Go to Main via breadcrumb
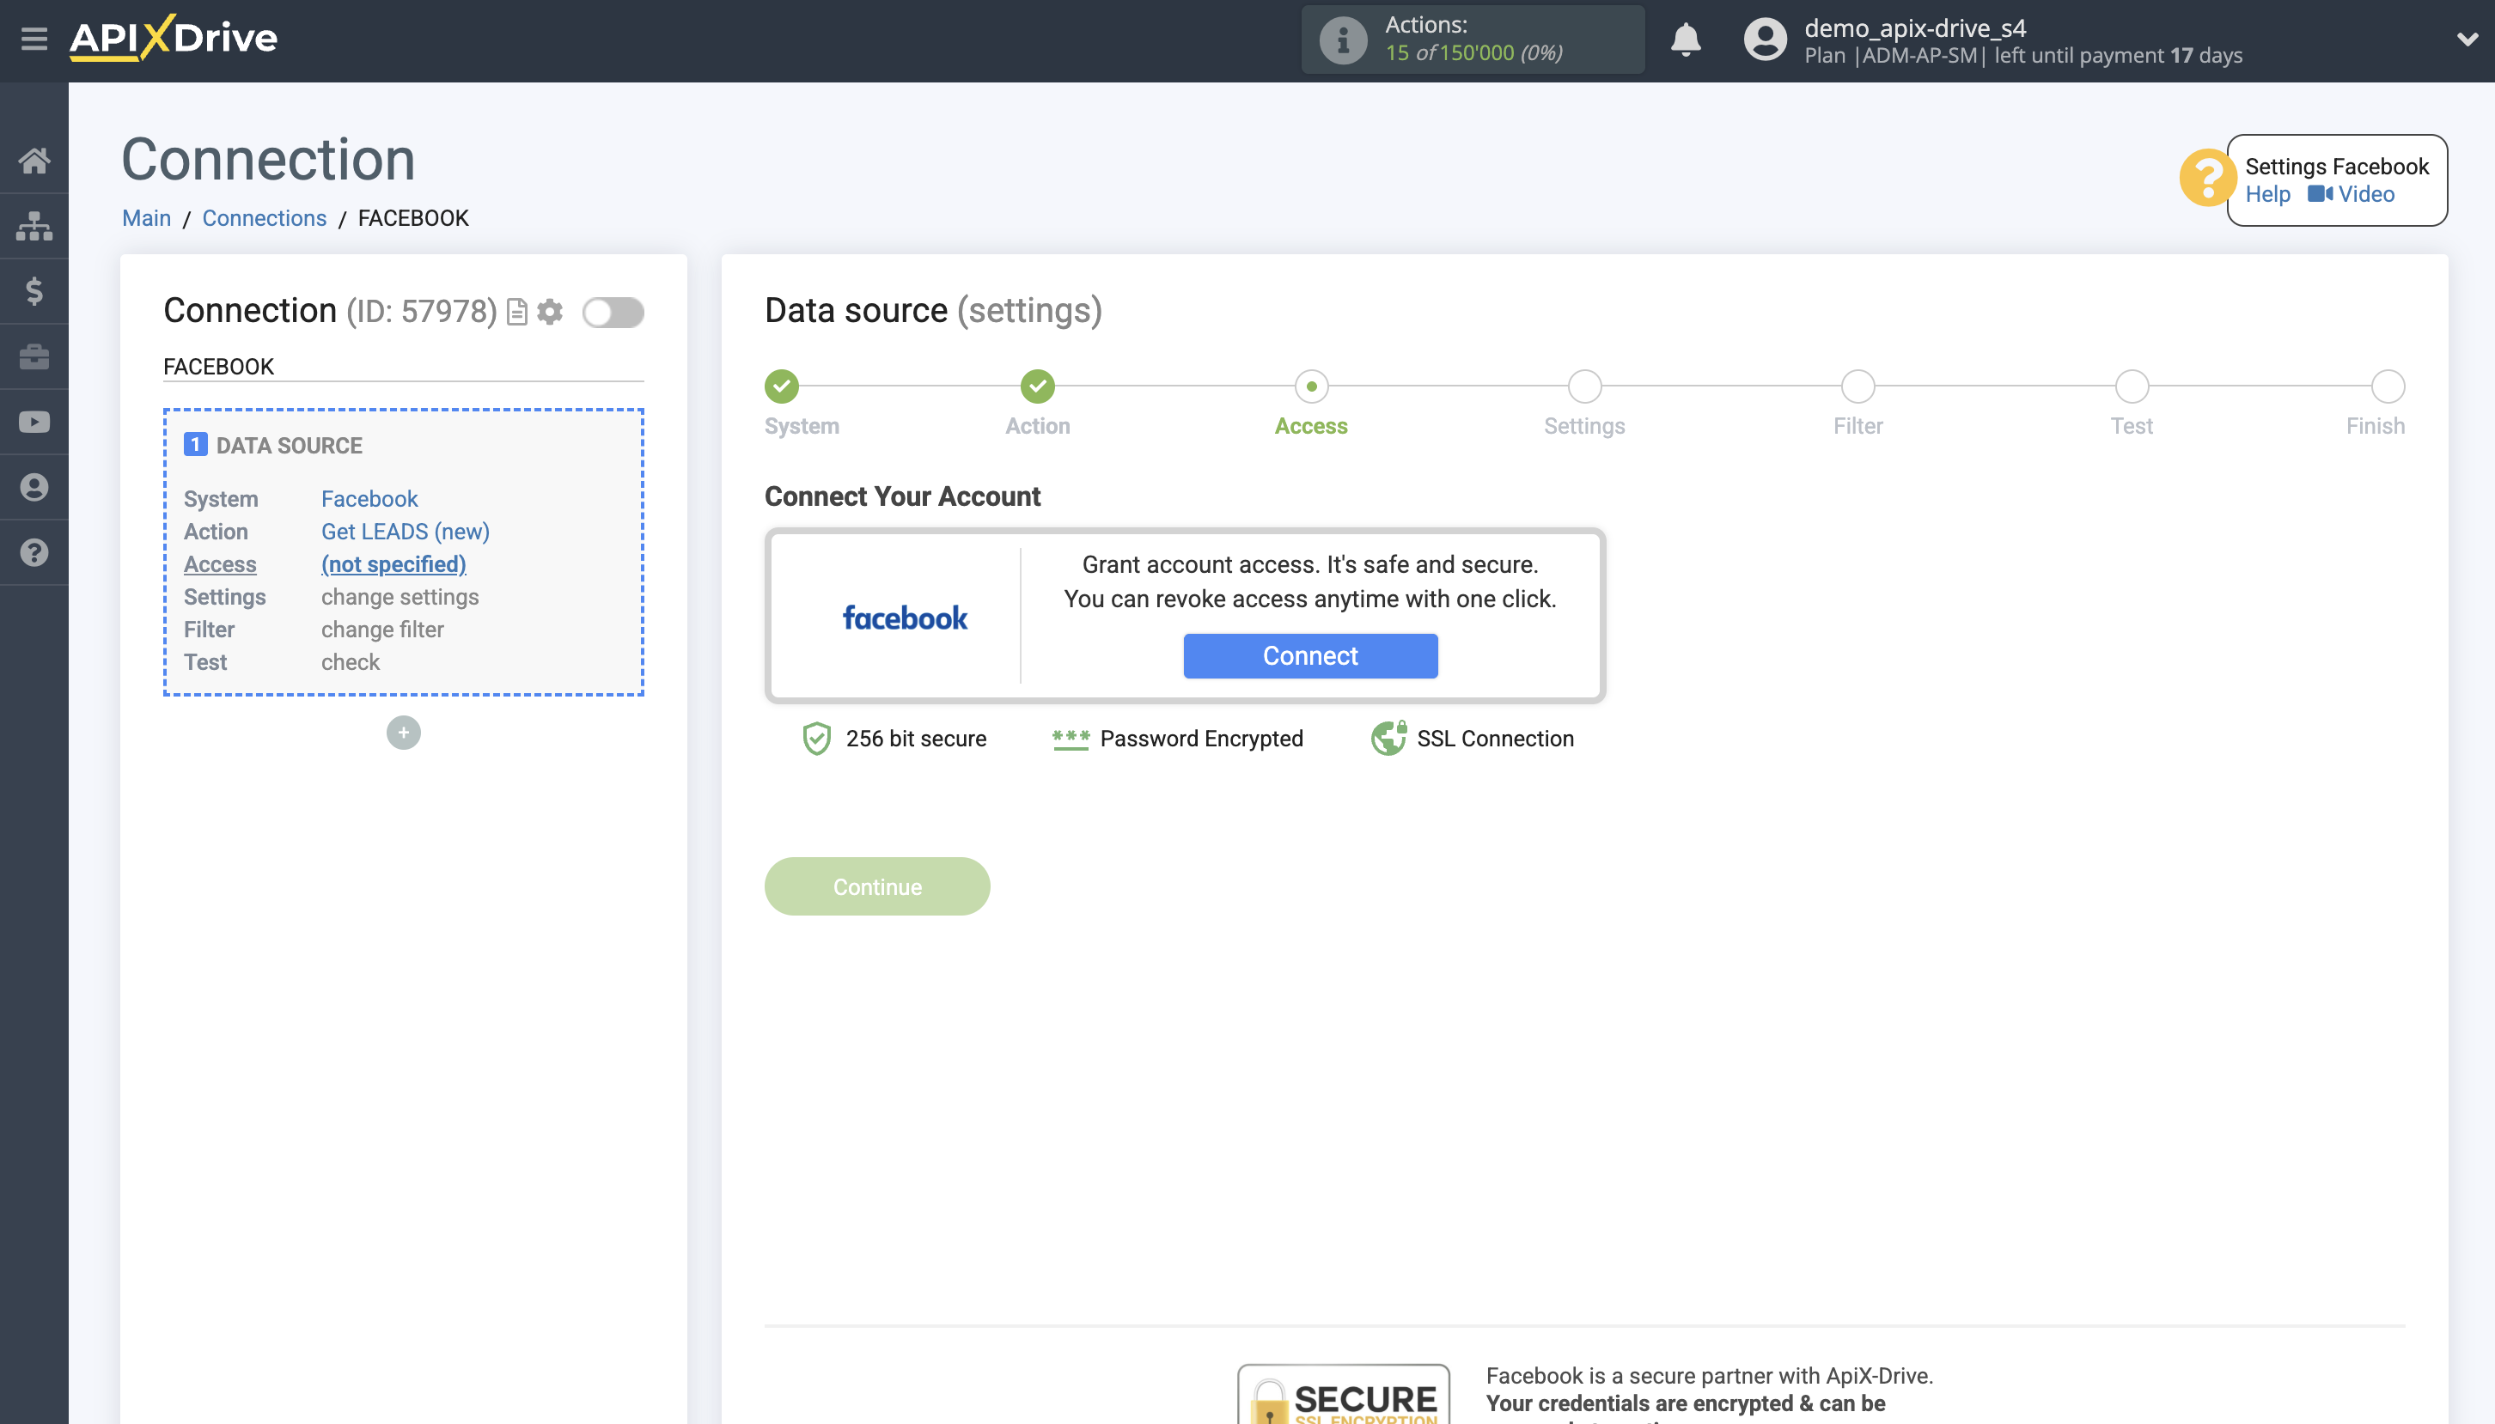The image size is (2495, 1424). coord(146,218)
